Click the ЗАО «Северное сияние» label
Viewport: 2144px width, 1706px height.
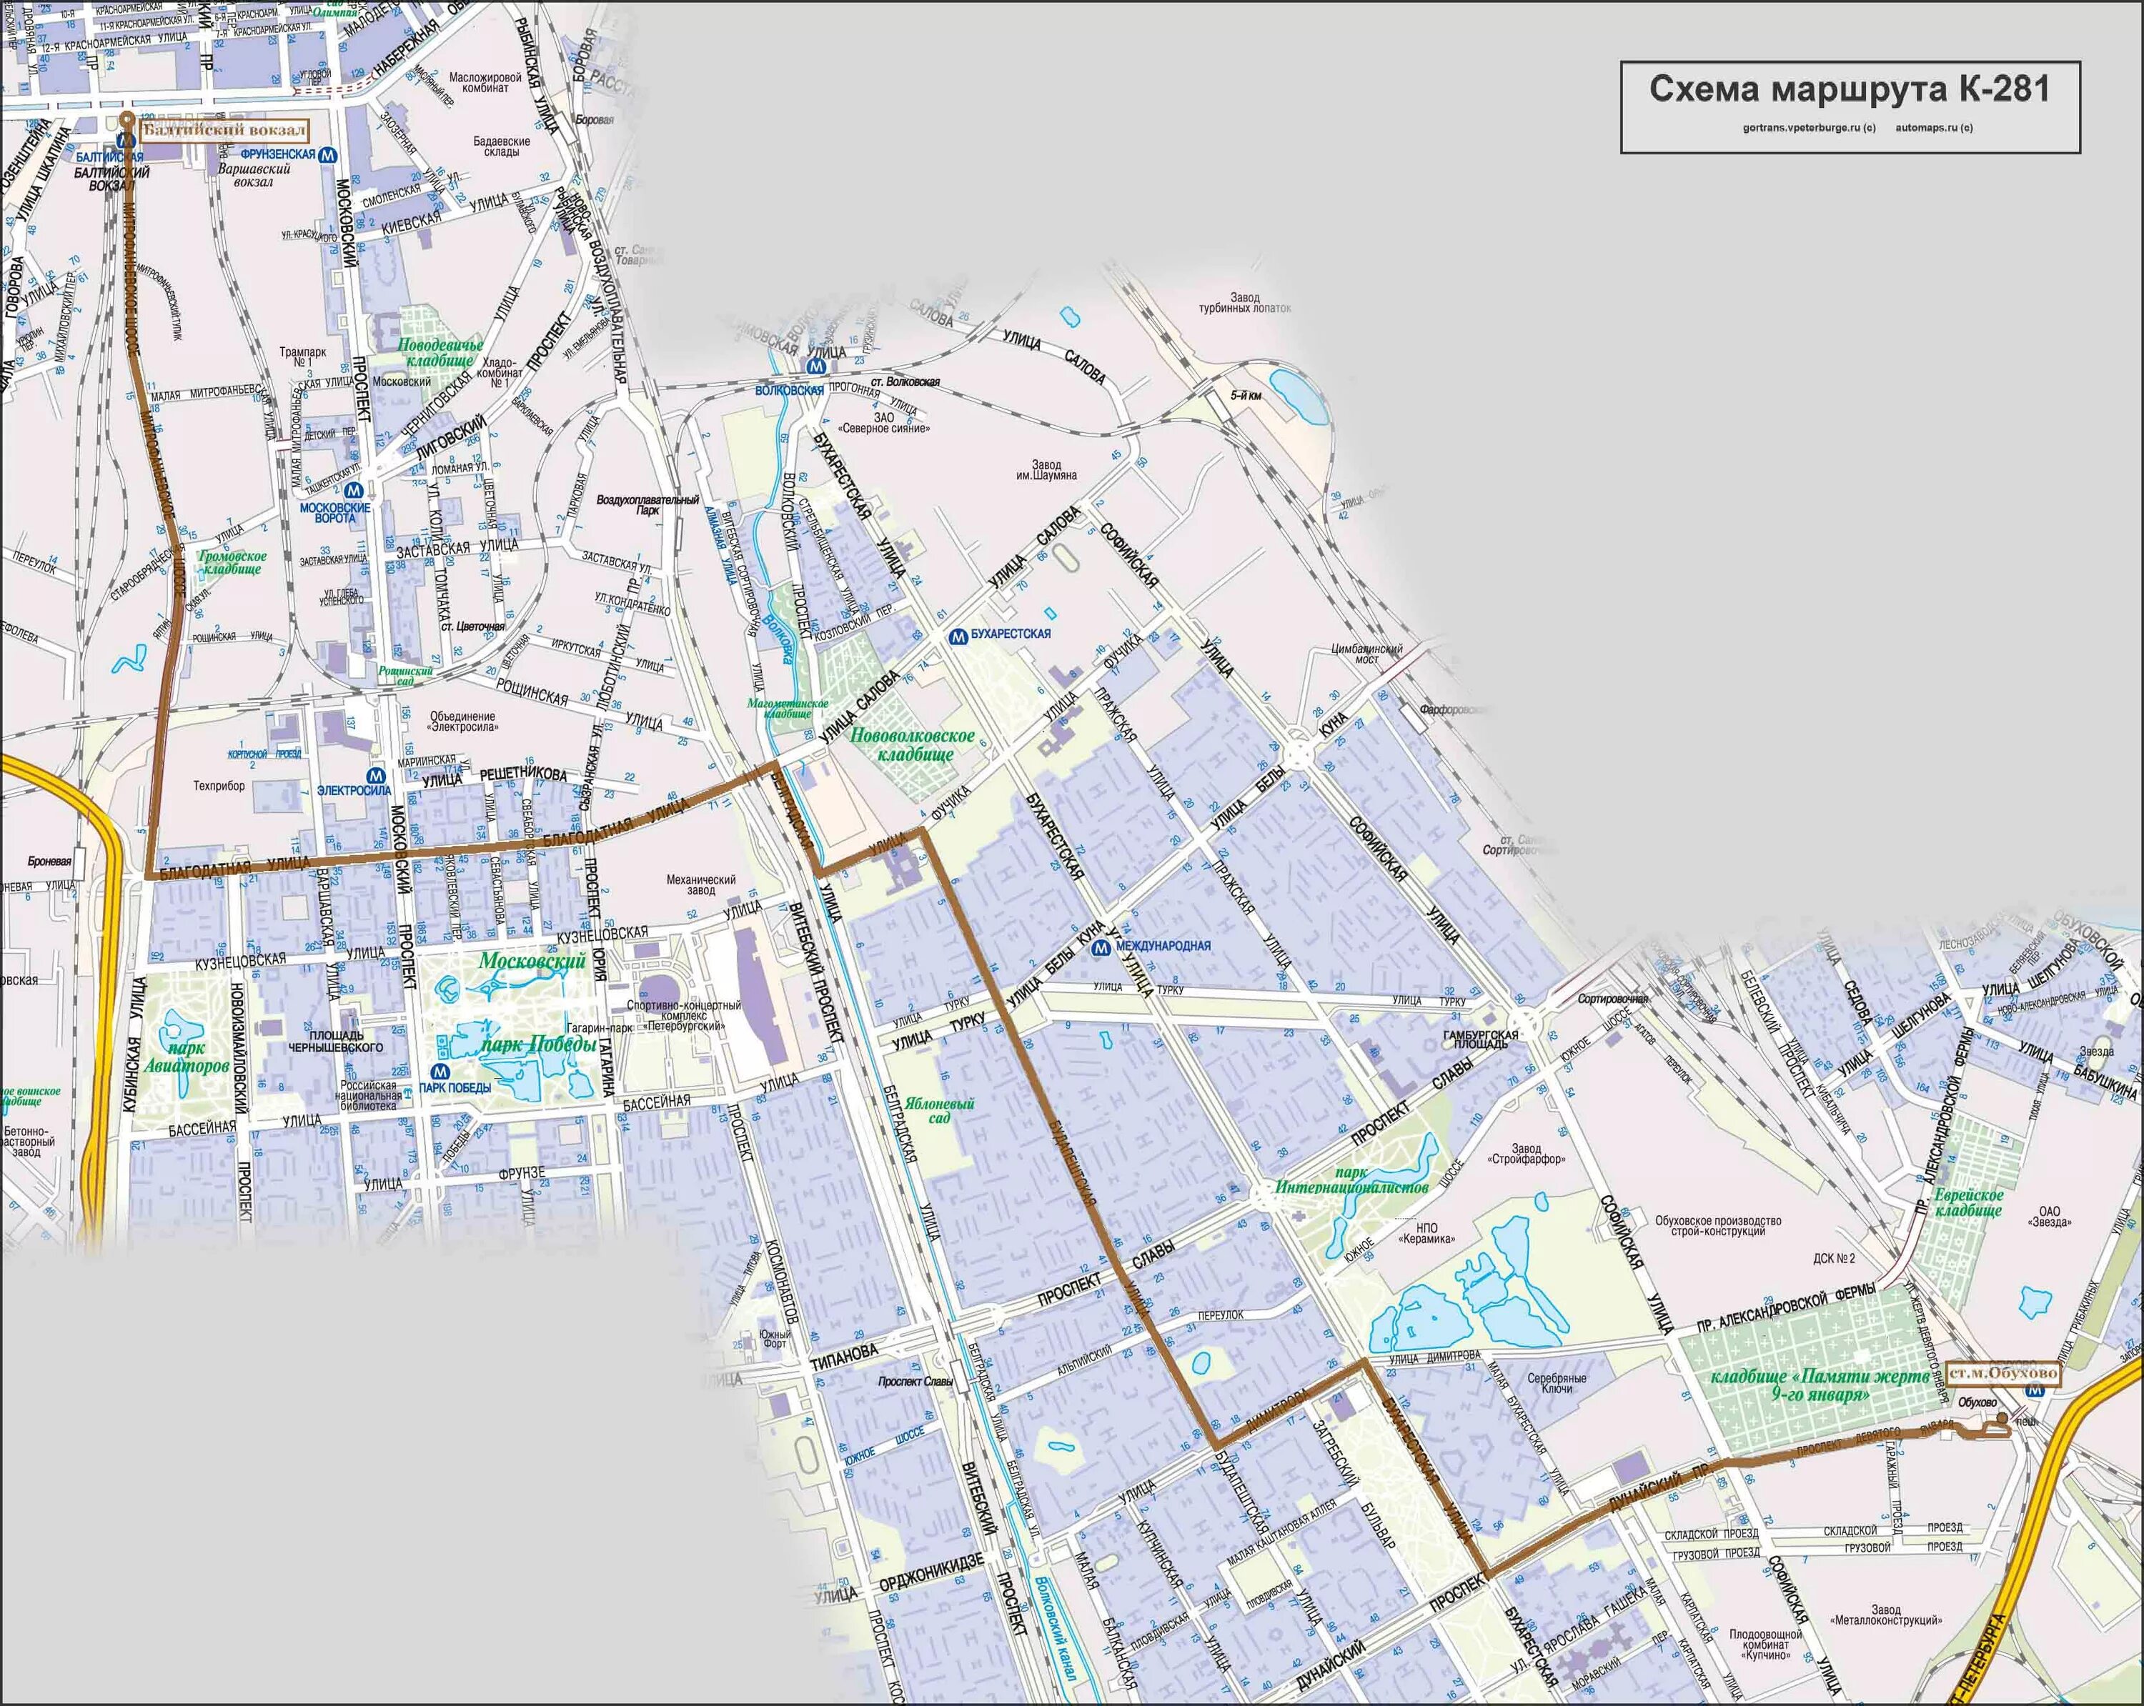885,424
